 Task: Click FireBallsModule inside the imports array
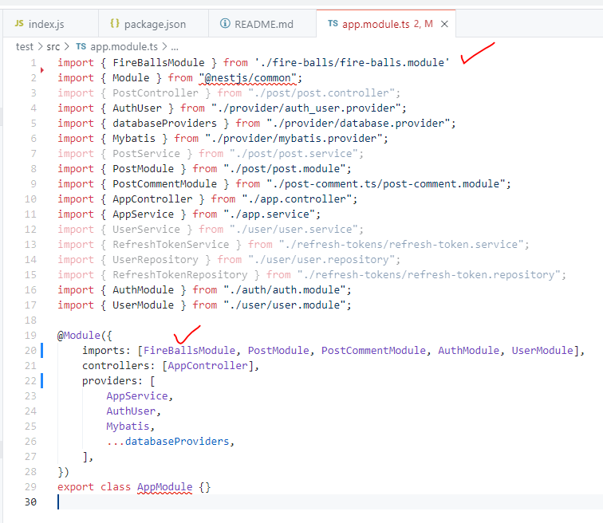189,351
